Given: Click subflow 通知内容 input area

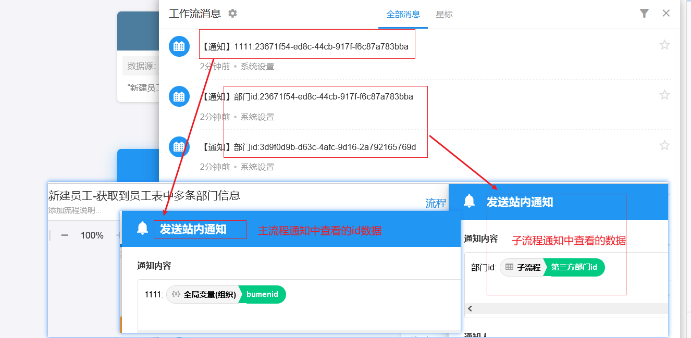Looking at the screenshot, I should (x=566, y=285).
